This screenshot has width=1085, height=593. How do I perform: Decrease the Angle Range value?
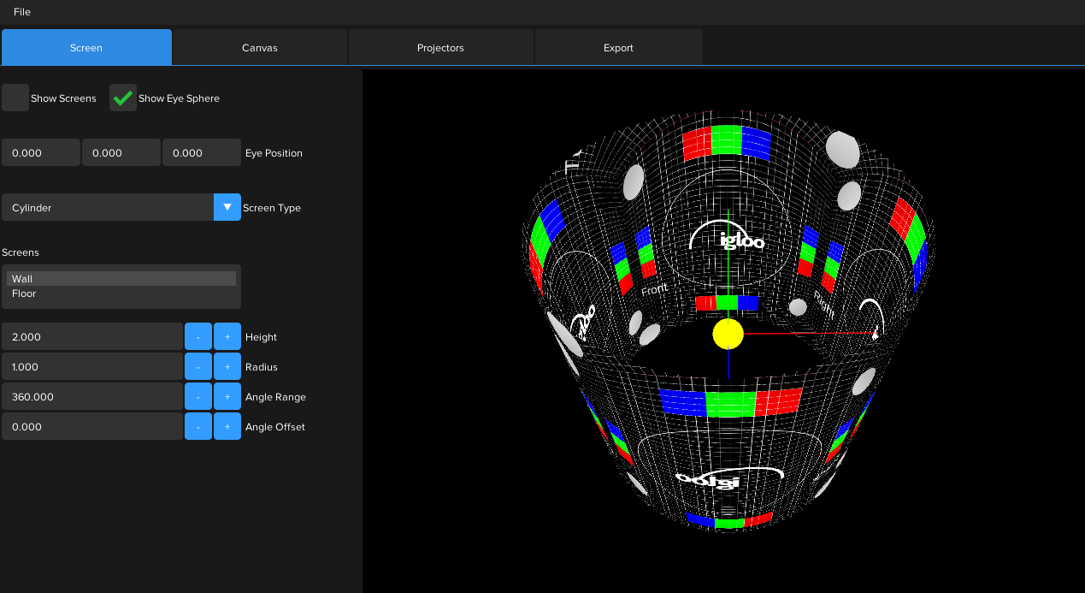pos(198,397)
